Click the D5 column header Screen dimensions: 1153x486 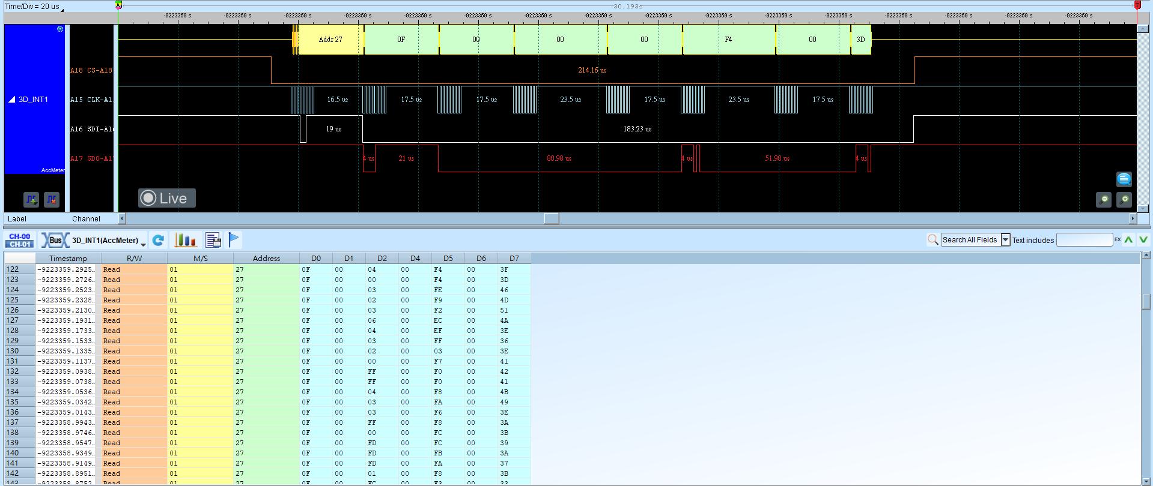click(x=448, y=259)
